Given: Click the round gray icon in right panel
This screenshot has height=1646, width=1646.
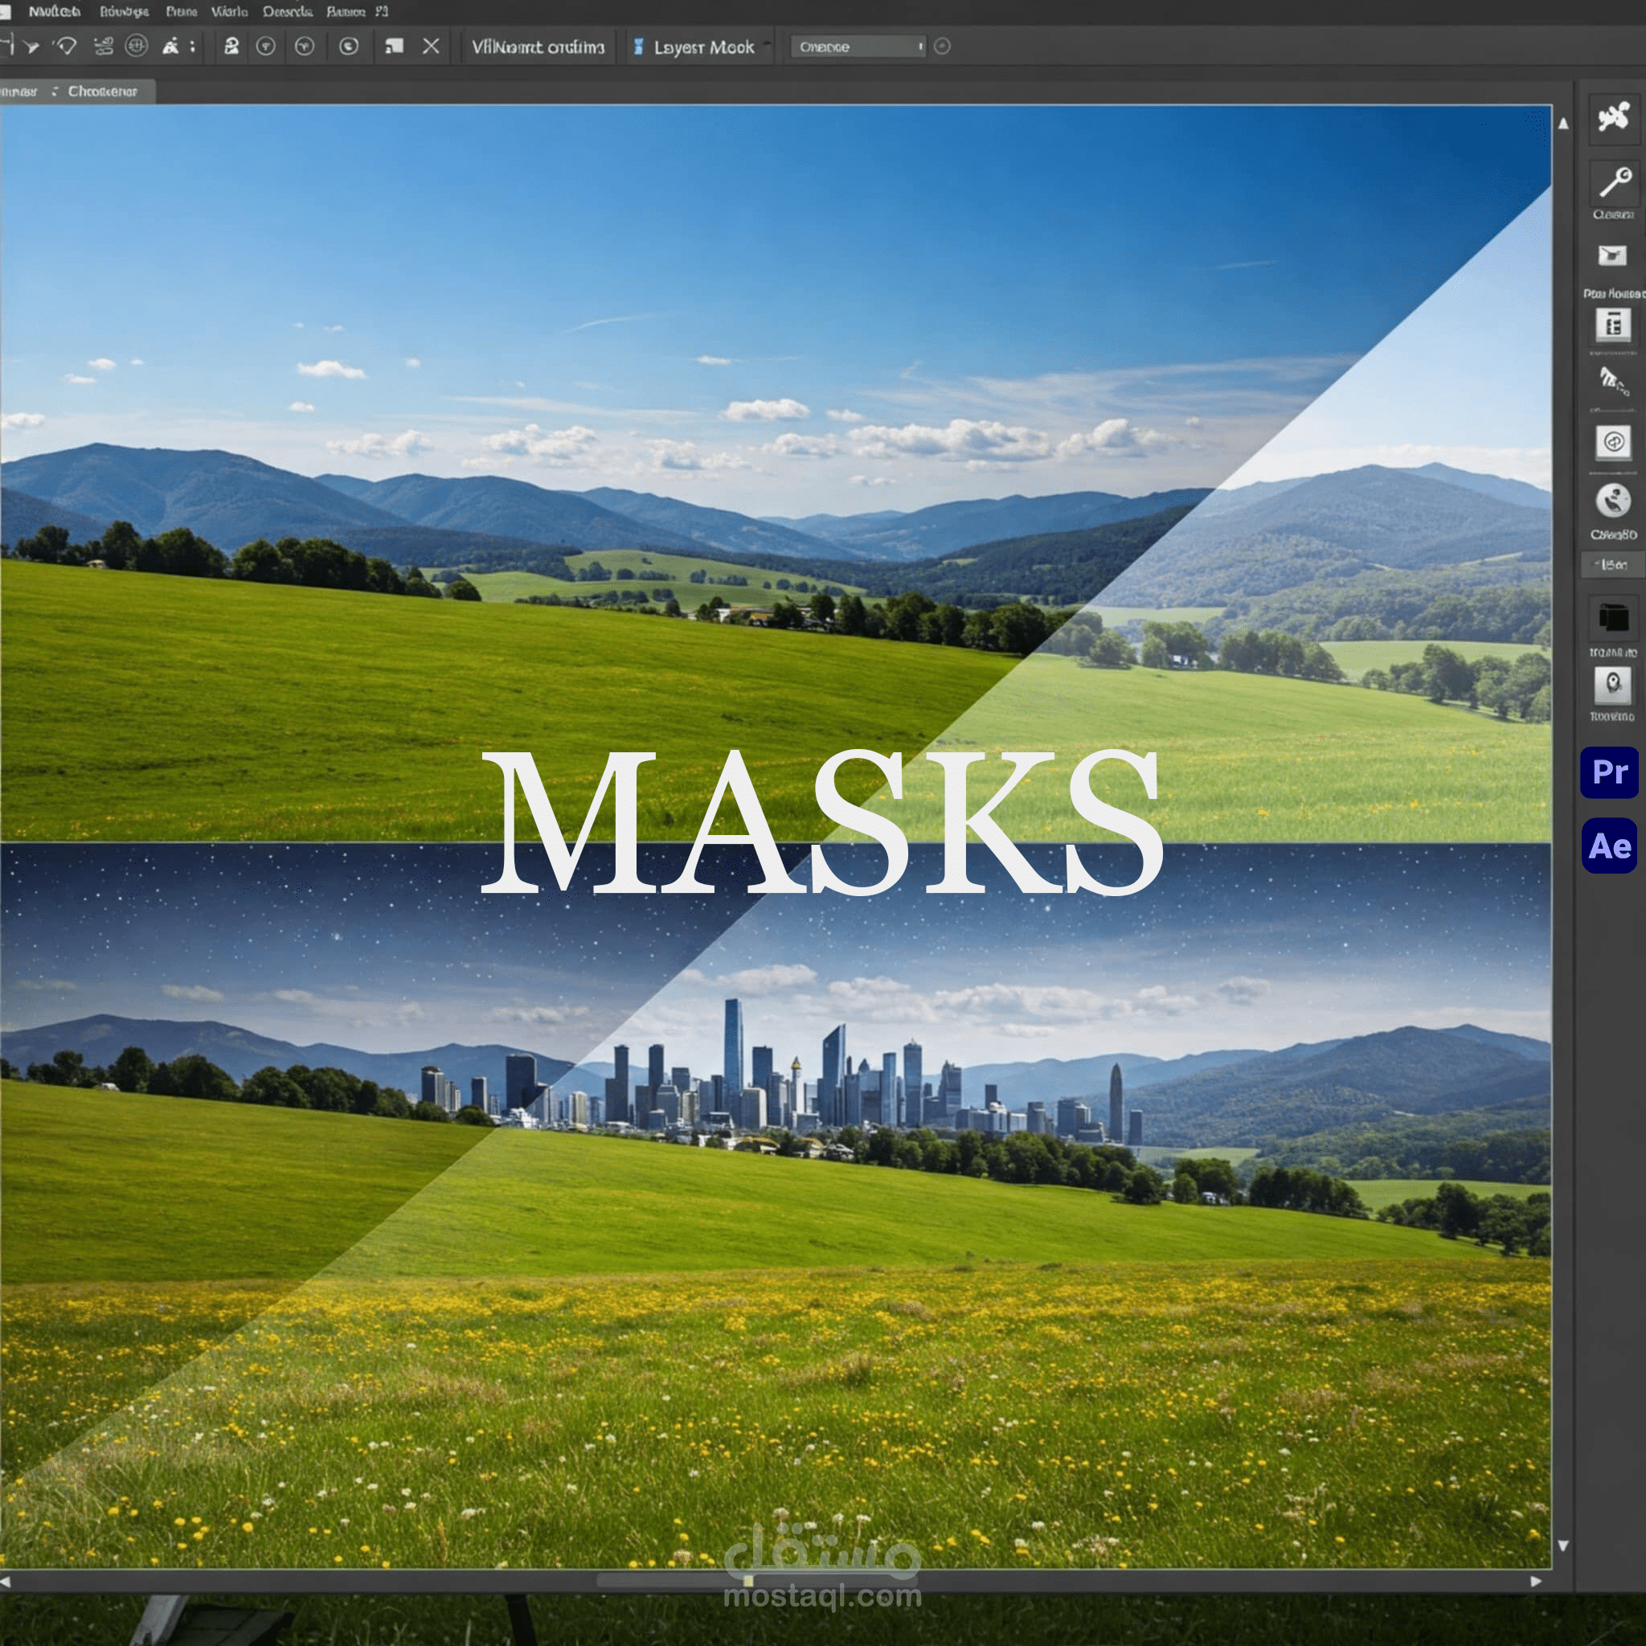Looking at the screenshot, I should (1613, 500).
